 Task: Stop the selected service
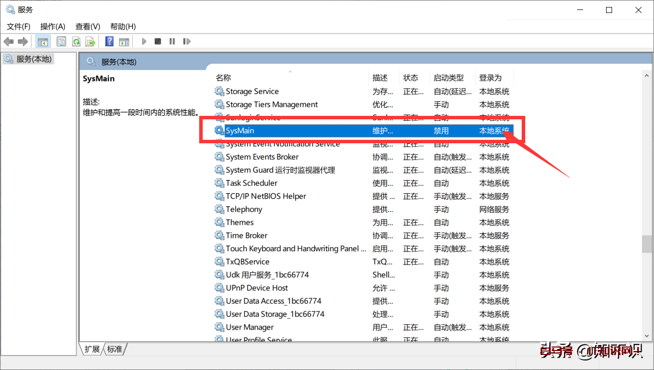tap(158, 41)
